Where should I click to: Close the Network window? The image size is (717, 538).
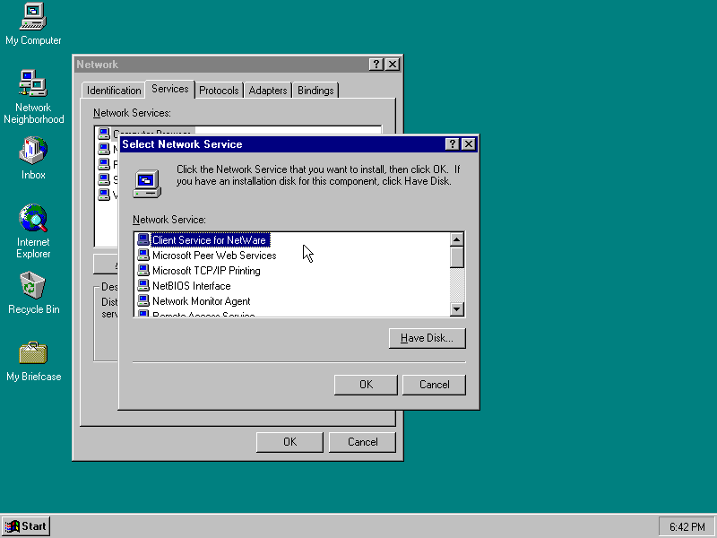(x=393, y=65)
